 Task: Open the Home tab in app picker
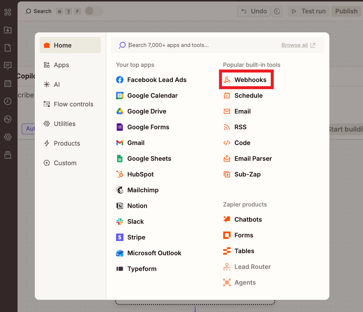pos(70,45)
